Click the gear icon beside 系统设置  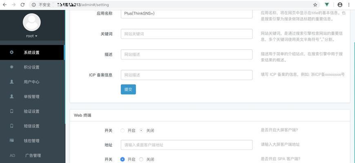(12, 52)
